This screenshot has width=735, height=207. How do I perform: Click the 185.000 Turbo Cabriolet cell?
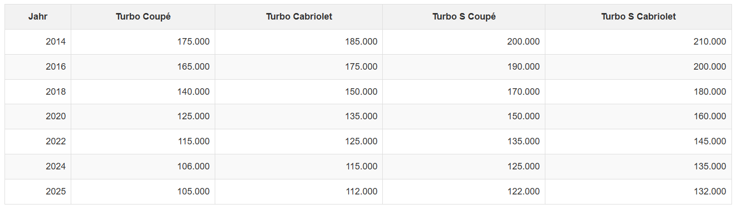[x=361, y=42]
